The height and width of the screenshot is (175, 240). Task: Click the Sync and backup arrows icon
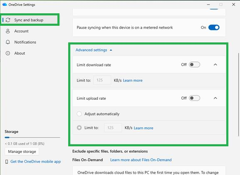click(x=8, y=20)
